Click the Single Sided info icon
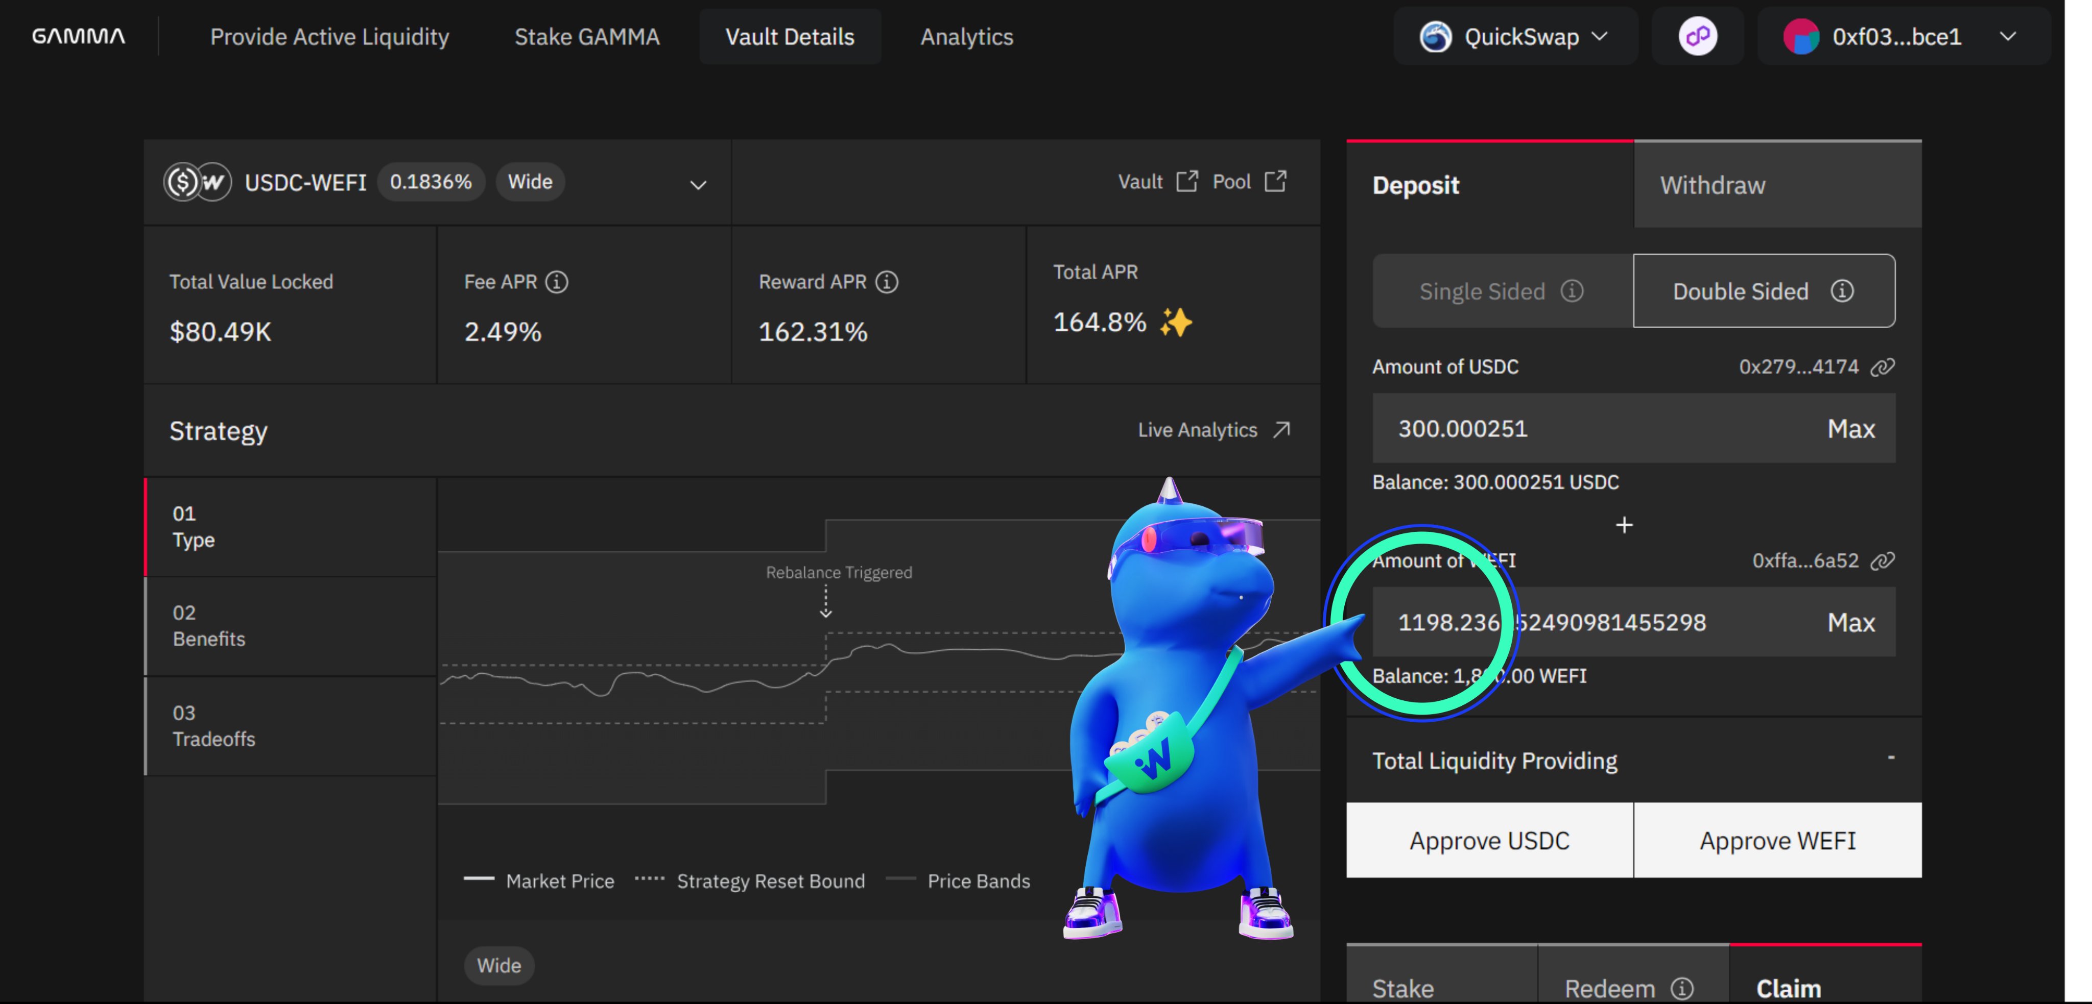Screen dimensions: 2092x1004 pos(1572,290)
